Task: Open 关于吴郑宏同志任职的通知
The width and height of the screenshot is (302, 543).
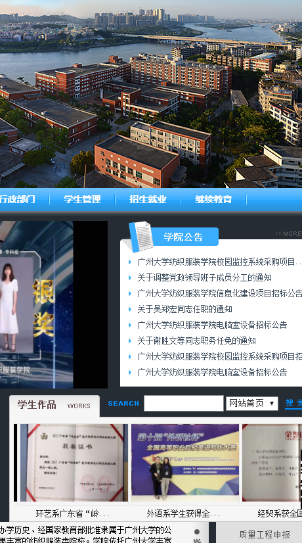Action: point(184,309)
